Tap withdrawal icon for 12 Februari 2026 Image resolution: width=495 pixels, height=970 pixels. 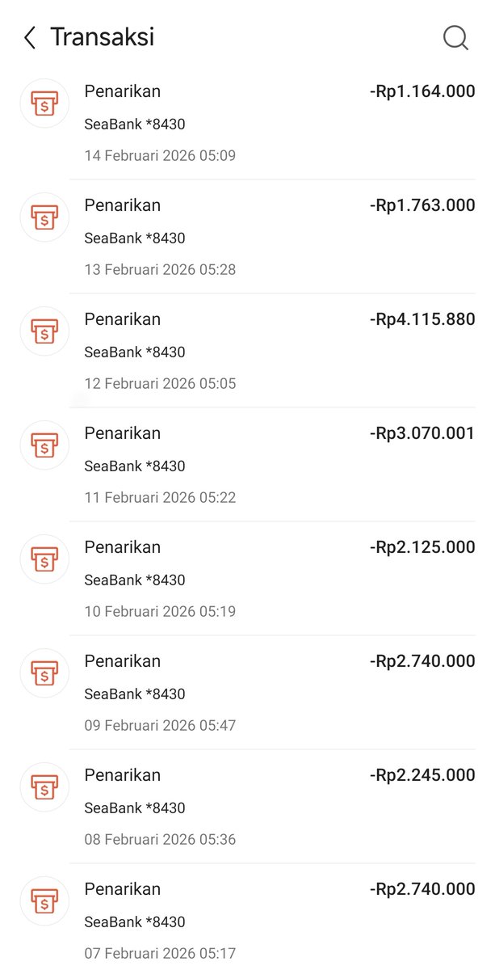(x=44, y=331)
